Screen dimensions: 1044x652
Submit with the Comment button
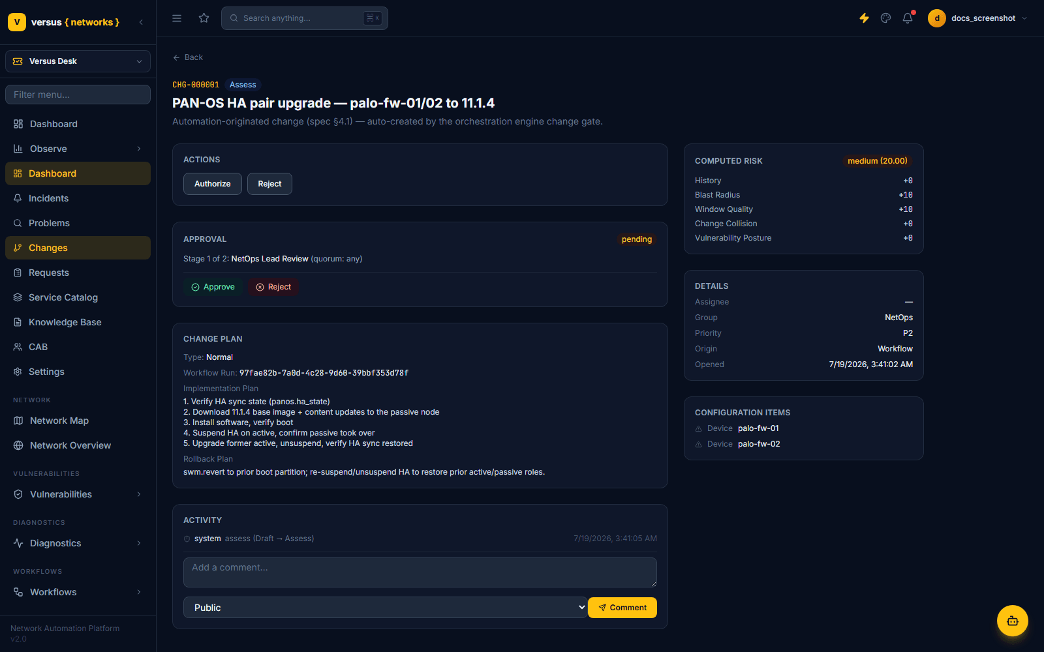coord(622,608)
